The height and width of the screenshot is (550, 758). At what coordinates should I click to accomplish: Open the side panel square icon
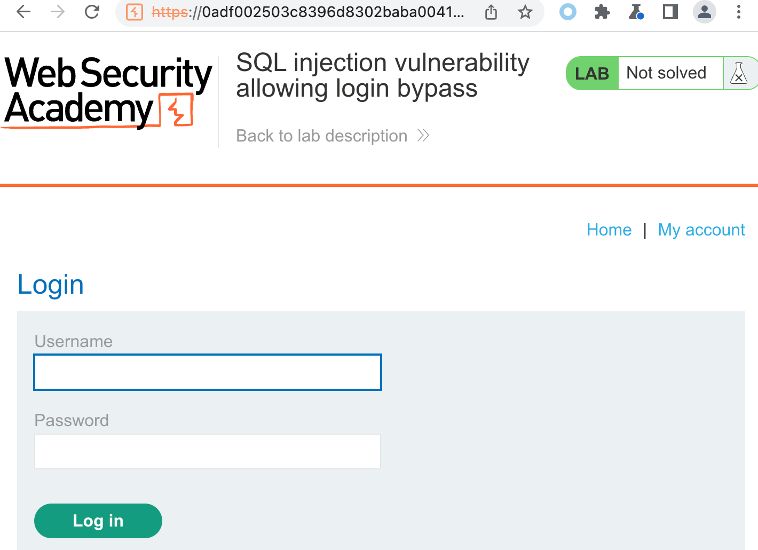click(x=670, y=12)
